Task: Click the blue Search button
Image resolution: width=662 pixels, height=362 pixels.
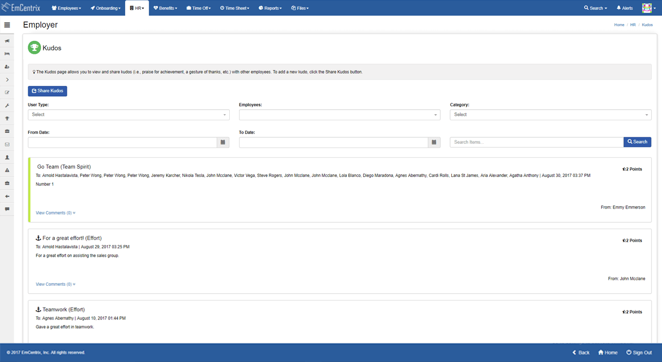Action: click(638, 142)
